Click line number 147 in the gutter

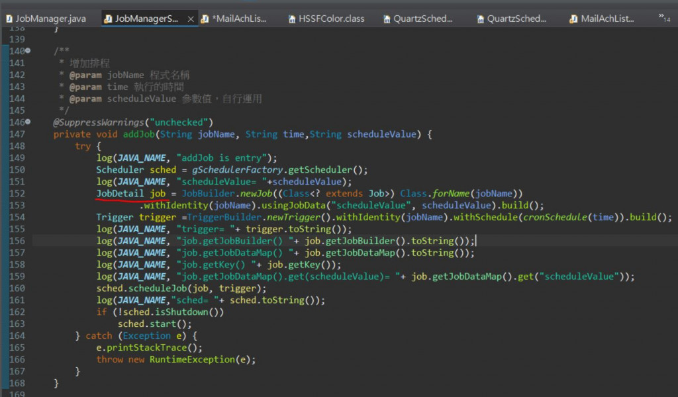pos(17,134)
